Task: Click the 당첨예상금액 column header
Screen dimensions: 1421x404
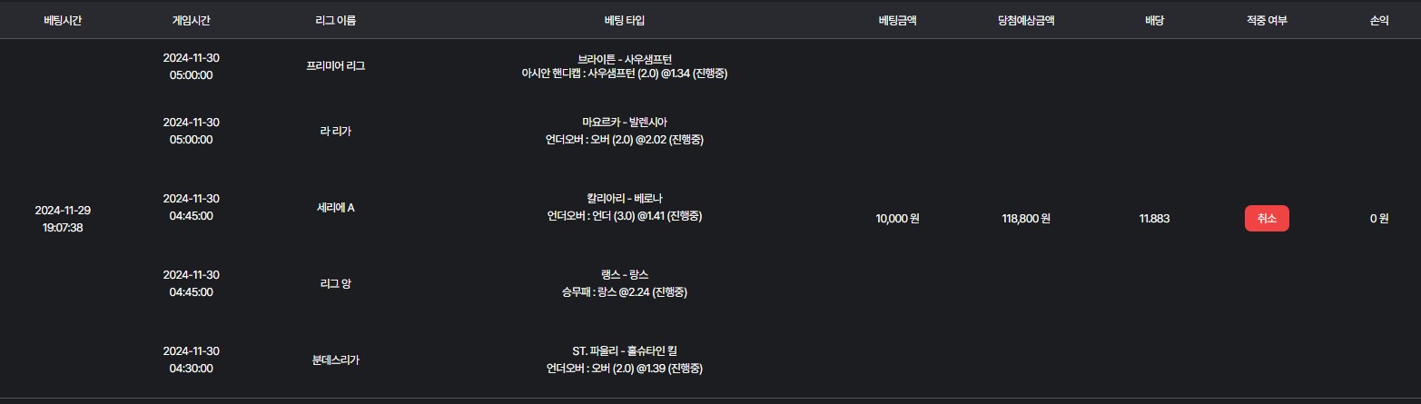Action: coord(1025,20)
